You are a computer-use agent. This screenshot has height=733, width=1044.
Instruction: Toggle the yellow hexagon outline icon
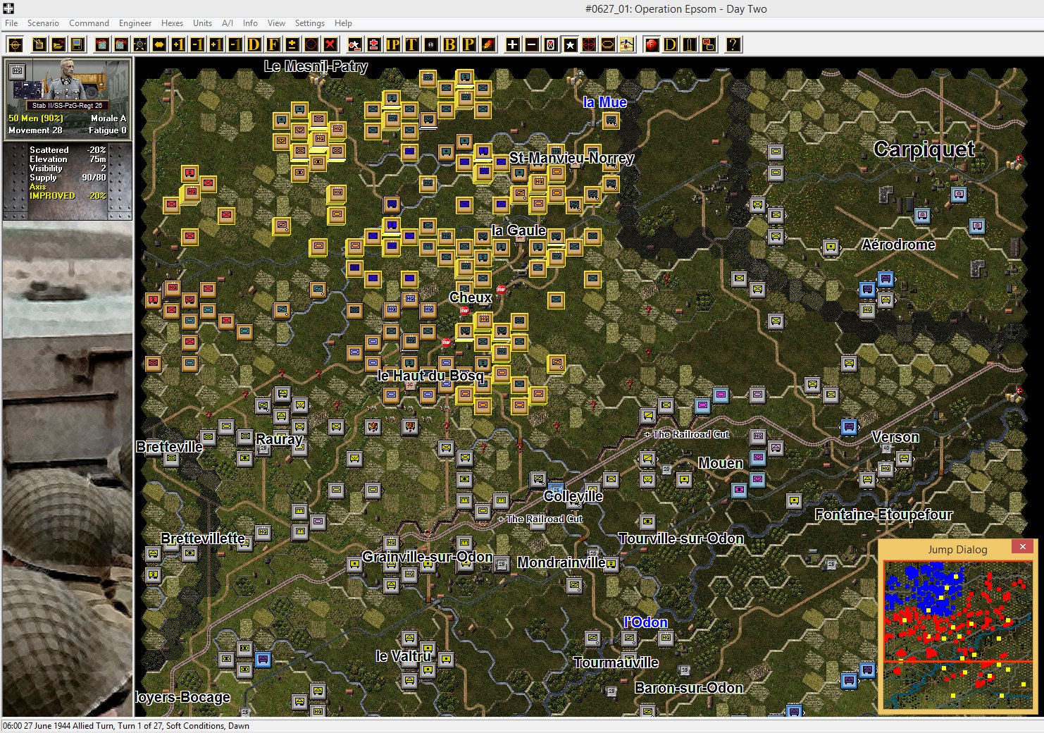[607, 44]
